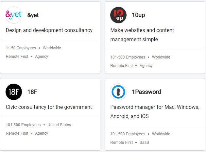
Task: Click 'Remote First' tag on 18F card
Action: point(17,133)
